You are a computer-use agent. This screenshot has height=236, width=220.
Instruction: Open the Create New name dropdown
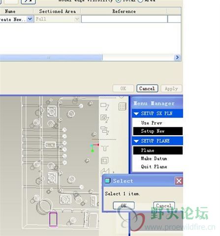coord(30,19)
